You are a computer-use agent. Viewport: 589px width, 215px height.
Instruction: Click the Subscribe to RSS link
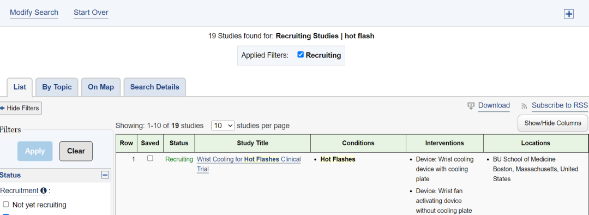(560, 106)
